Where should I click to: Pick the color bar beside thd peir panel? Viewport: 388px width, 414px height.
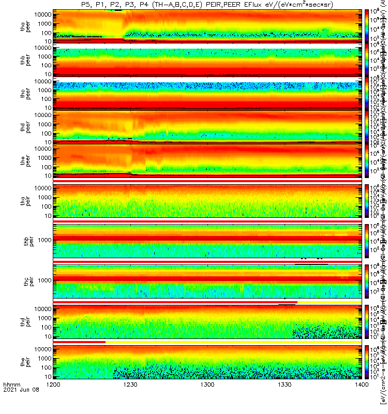367,321
